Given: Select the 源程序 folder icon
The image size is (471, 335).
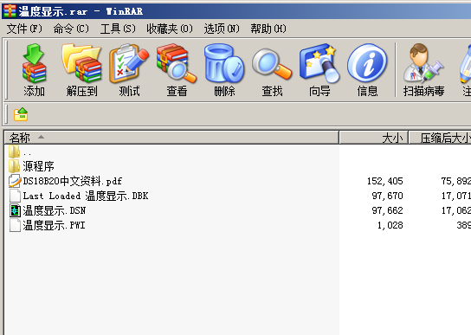Looking at the screenshot, I should [x=14, y=166].
